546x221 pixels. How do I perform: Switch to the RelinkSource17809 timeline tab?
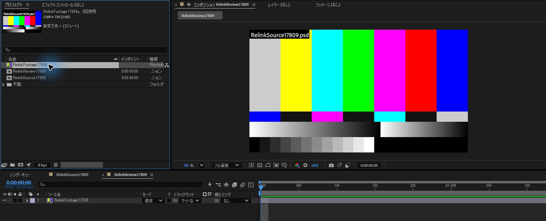[72, 175]
